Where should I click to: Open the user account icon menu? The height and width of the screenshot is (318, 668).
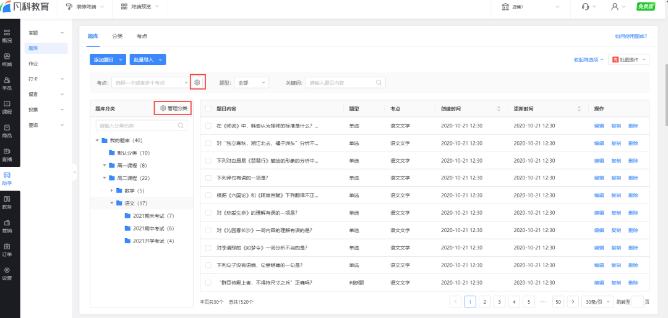click(615, 7)
